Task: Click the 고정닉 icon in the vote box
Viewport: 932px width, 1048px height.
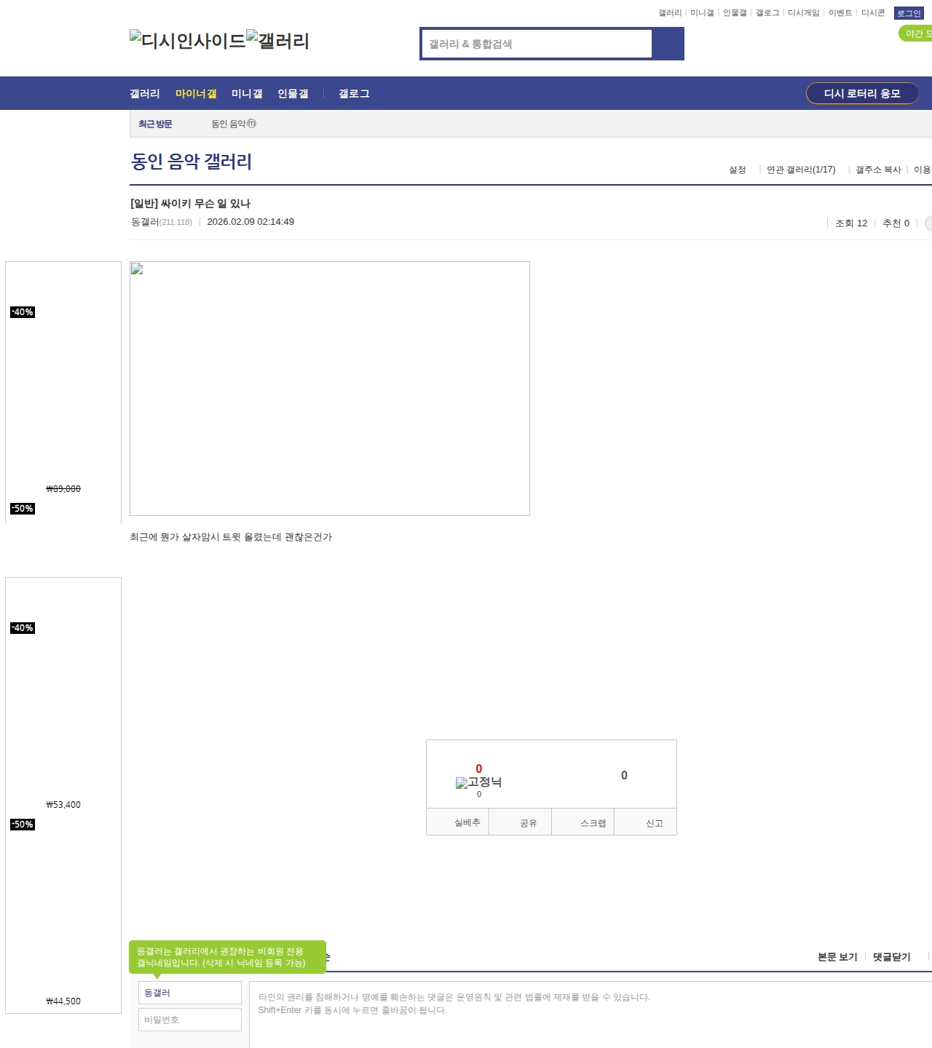Action: point(478,782)
